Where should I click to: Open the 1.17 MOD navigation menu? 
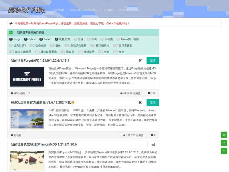123,10
